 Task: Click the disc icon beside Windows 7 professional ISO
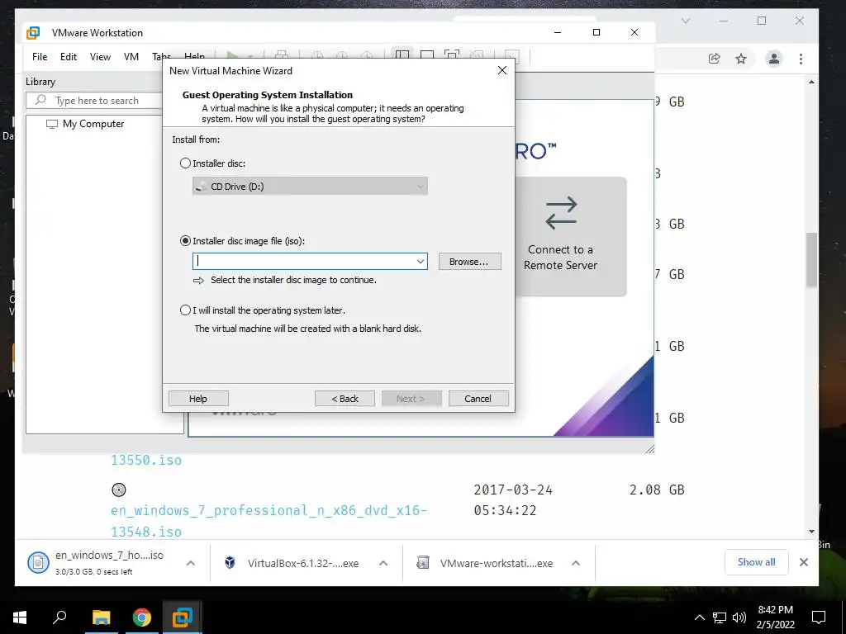119,490
